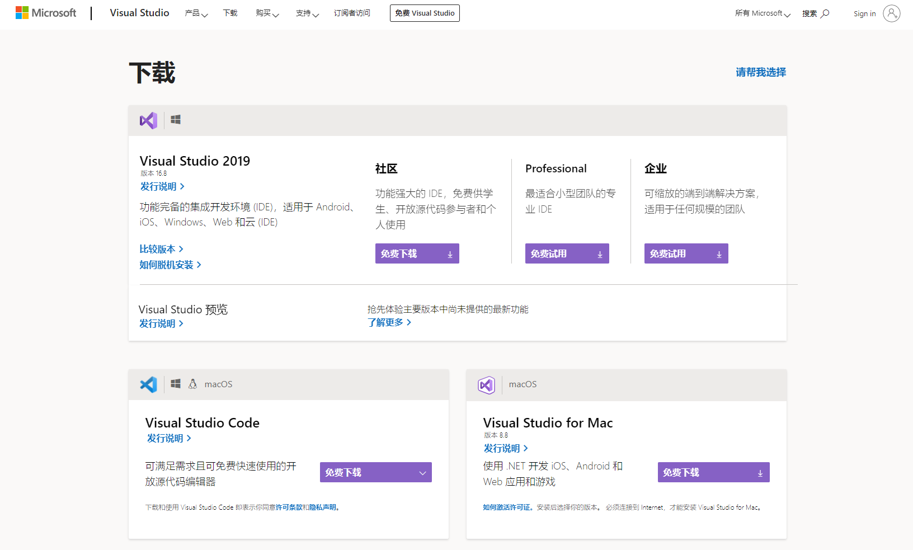Click the Linux penguin icon in VS Code card
The image size is (913, 550).
click(x=193, y=384)
